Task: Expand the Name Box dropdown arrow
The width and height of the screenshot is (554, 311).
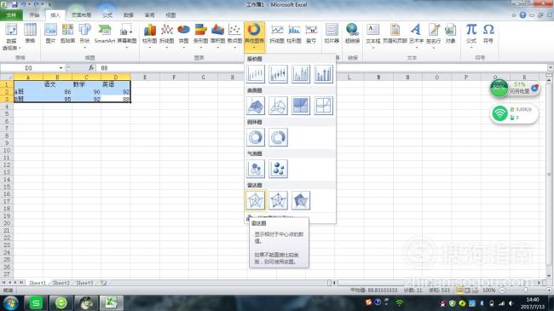Action: (x=61, y=67)
